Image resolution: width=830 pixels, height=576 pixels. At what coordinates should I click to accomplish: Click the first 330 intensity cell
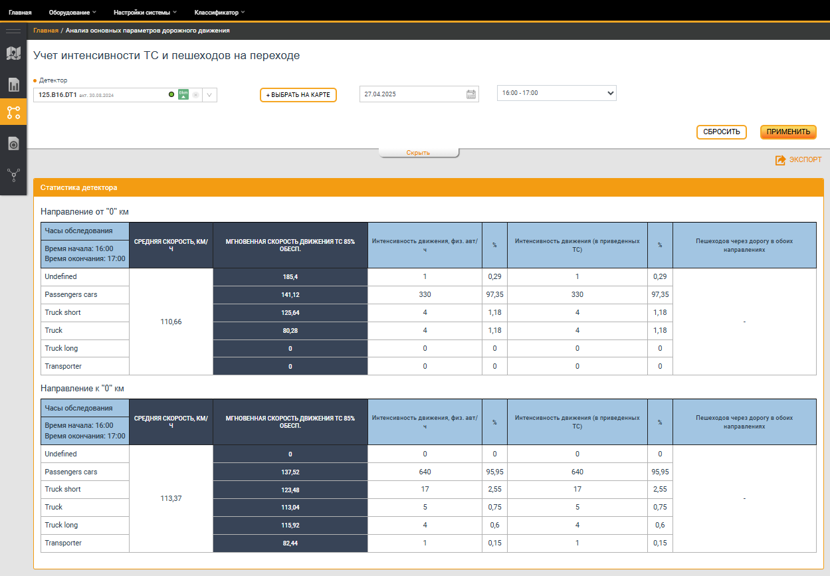click(425, 294)
